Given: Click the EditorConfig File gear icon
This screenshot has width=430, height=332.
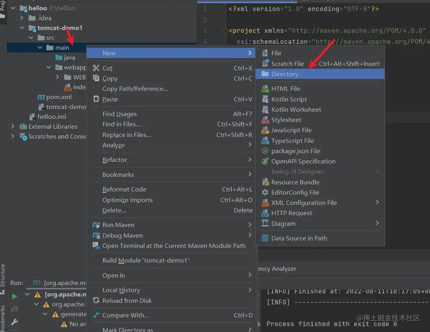Looking at the screenshot, I should coord(265,192).
